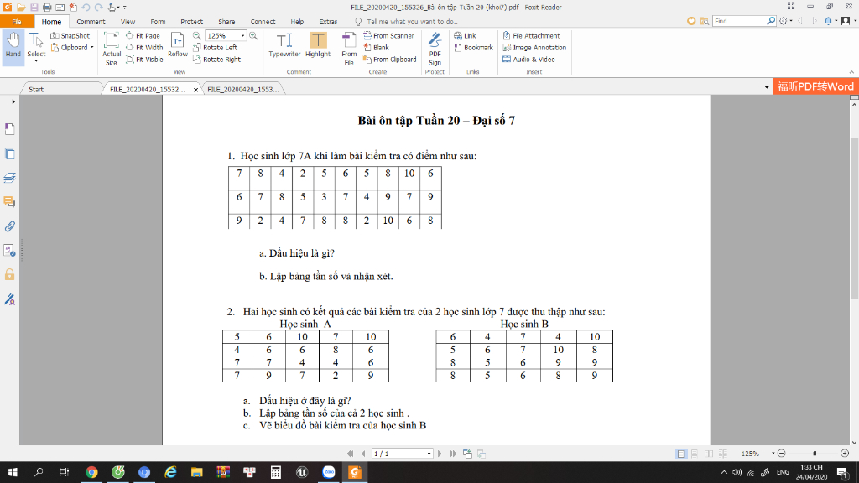Click the PDF to Word banner button

tap(815, 86)
